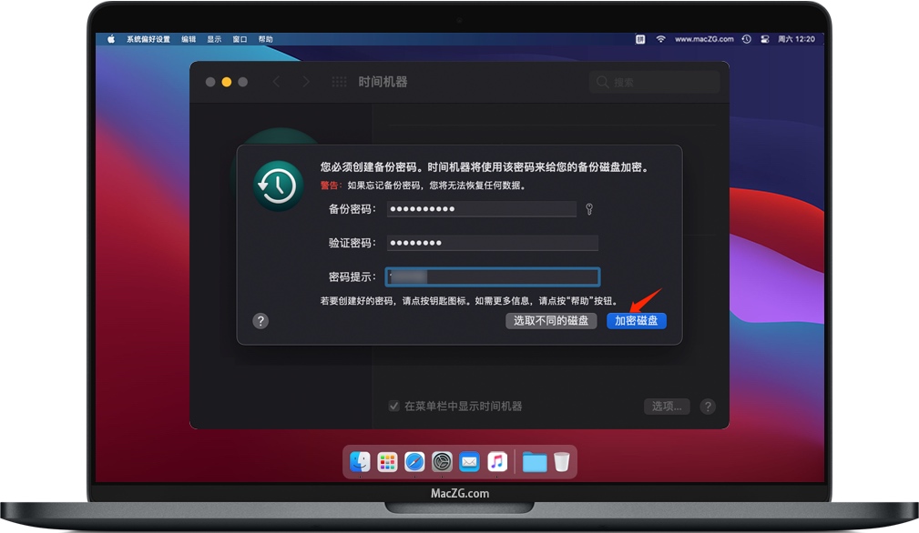This screenshot has height=533, width=919.
Task: Open the grid view icon in the toolbar
Action: click(x=338, y=81)
